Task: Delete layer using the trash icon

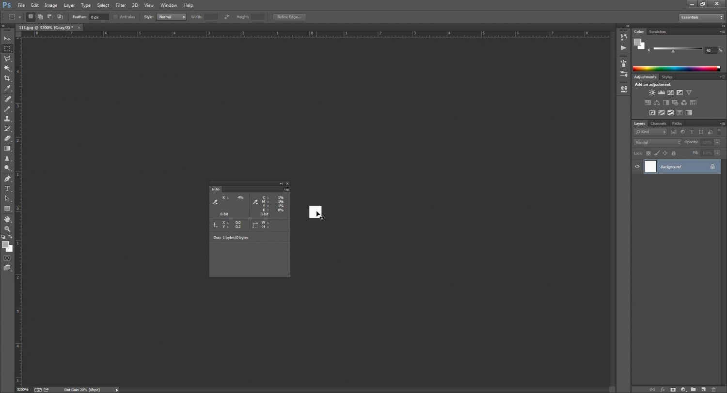Action: point(713,390)
